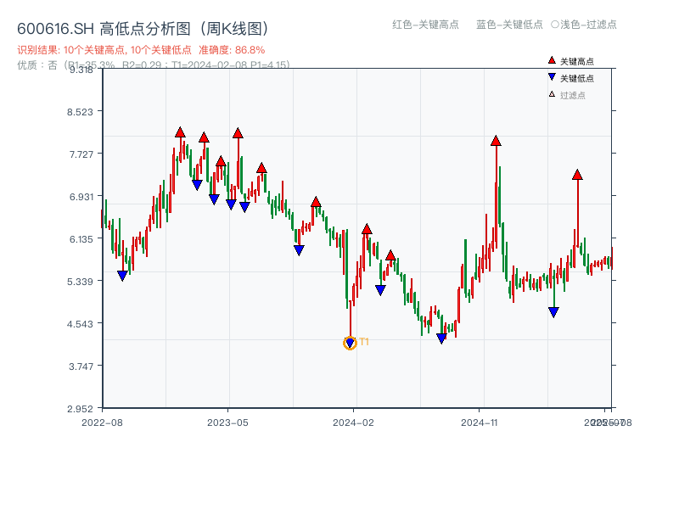Click the T1 text annotation on the chart
The height and width of the screenshot is (509, 679).
coord(363,343)
